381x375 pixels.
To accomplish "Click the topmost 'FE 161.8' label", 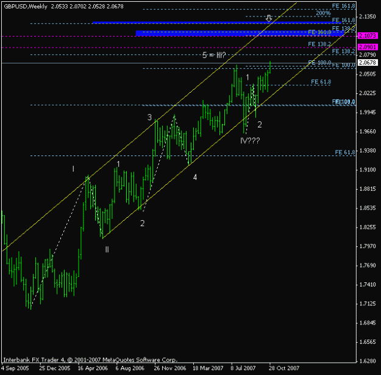I will [x=344, y=6].
